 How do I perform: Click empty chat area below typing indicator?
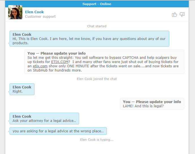(x=97, y=148)
